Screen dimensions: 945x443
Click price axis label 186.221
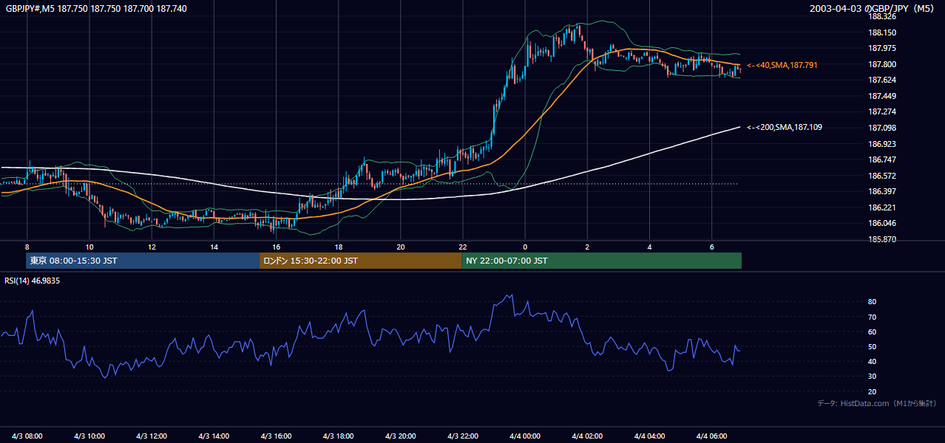coord(882,207)
